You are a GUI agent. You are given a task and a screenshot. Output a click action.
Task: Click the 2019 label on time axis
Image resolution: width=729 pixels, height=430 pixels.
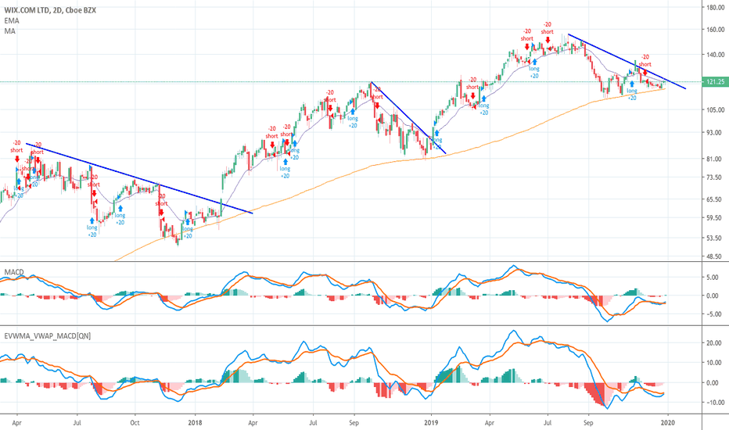coord(432,423)
